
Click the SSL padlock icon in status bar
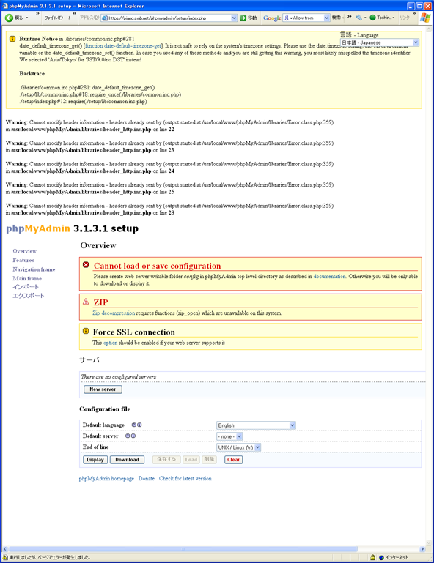click(x=373, y=558)
